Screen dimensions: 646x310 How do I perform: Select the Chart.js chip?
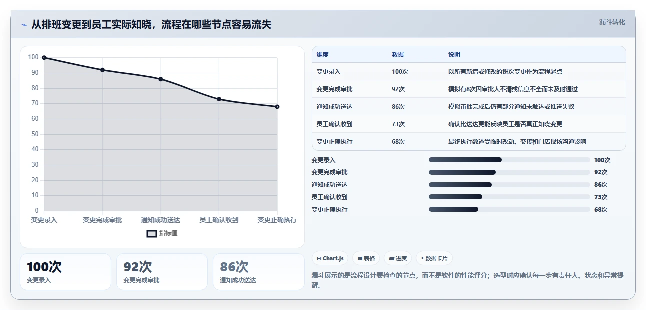pos(330,258)
